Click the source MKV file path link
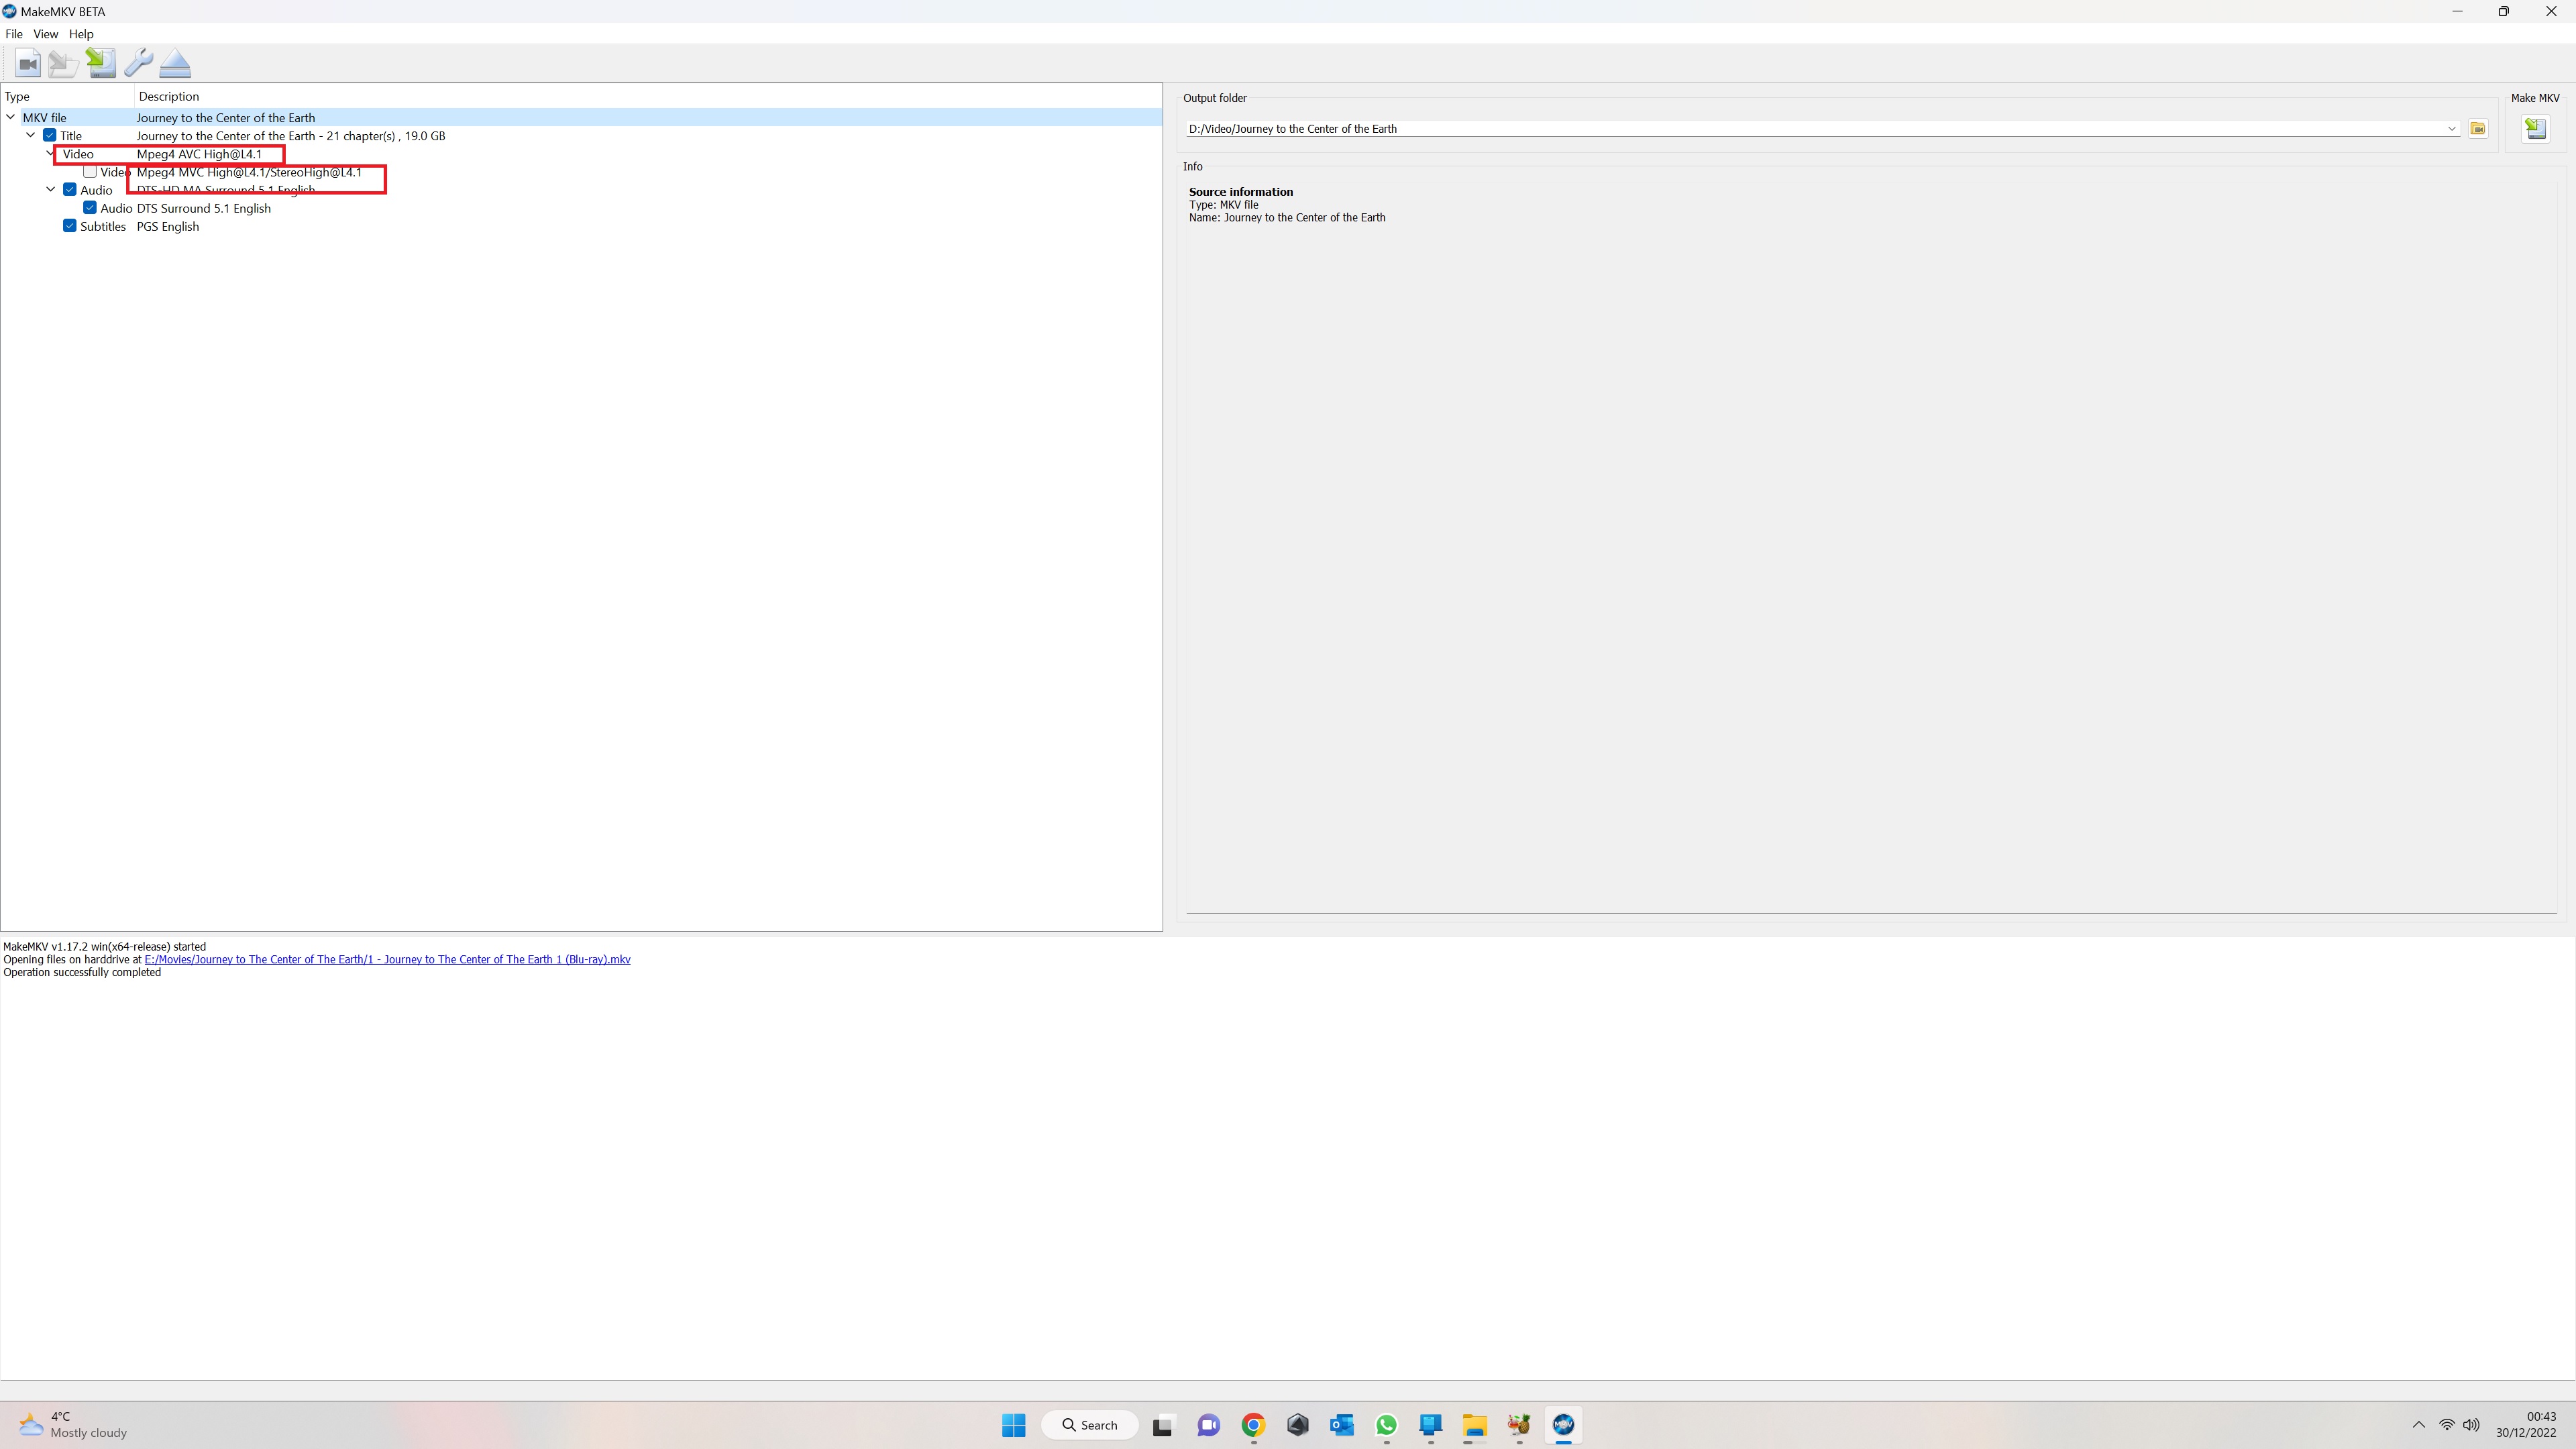Viewport: 2576px width, 1449px height. coord(387,959)
